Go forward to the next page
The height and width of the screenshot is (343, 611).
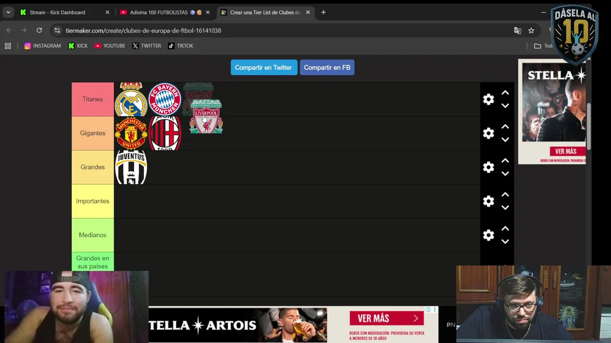(x=24, y=30)
